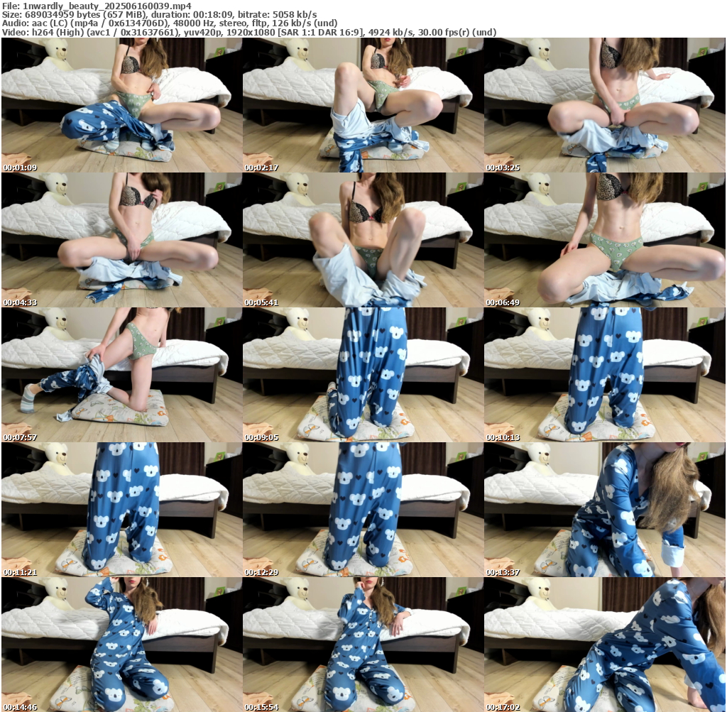727x712 pixels.
Task: Click the 'Audio: aac (LC)' info line
Action: (170, 23)
